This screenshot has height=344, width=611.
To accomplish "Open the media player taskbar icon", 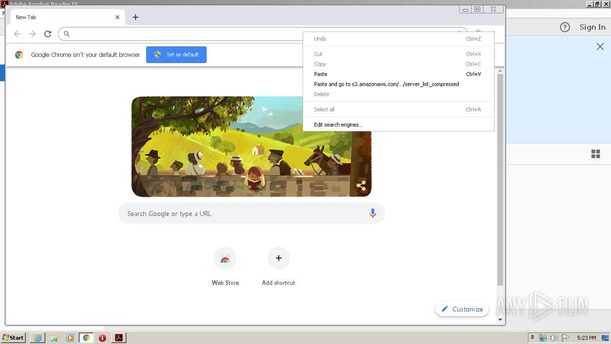I will point(70,338).
